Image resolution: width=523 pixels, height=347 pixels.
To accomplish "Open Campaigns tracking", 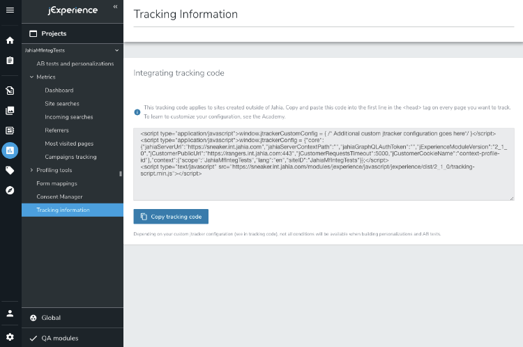I will point(70,157).
